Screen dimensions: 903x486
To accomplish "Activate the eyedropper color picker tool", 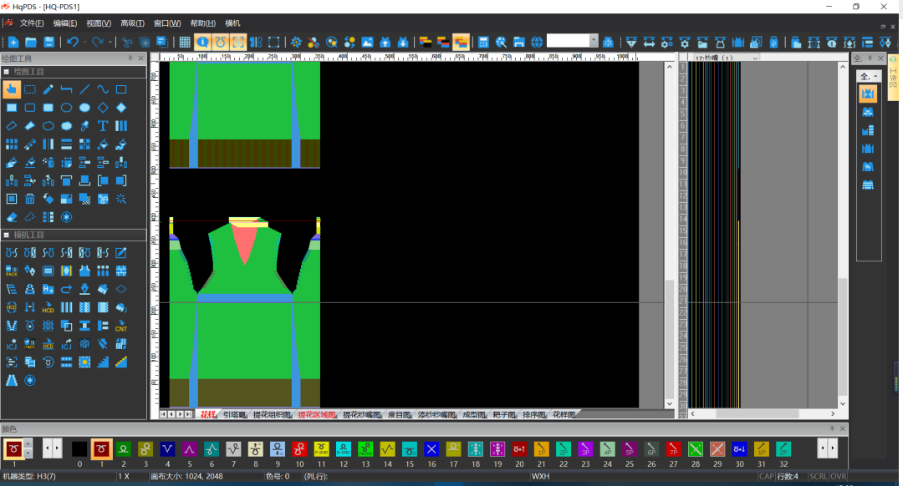I will [x=84, y=126].
